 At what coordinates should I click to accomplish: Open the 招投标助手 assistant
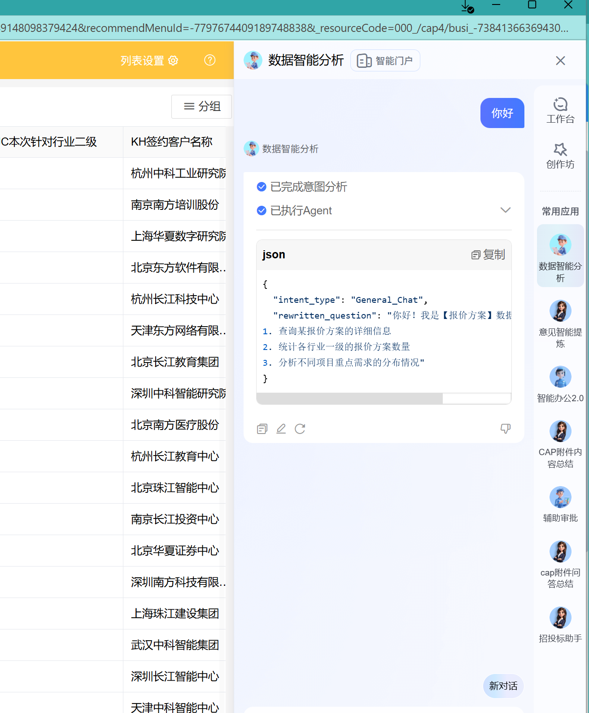pyautogui.click(x=560, y=624)
